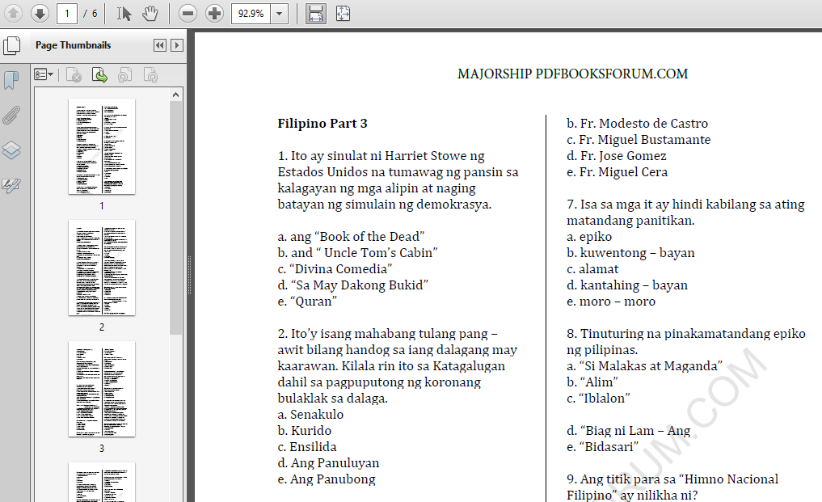822x502 pixels.
Task: Click answer "e. "Quran""
Action: pyautogui.click(x=307, y=302)
